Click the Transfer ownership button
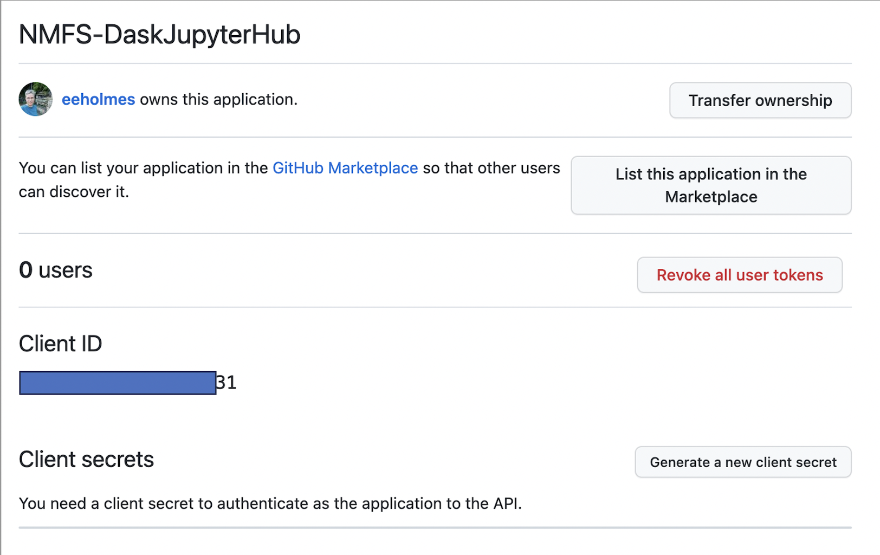This screenshot has width=880, height=555. [760, 100]
